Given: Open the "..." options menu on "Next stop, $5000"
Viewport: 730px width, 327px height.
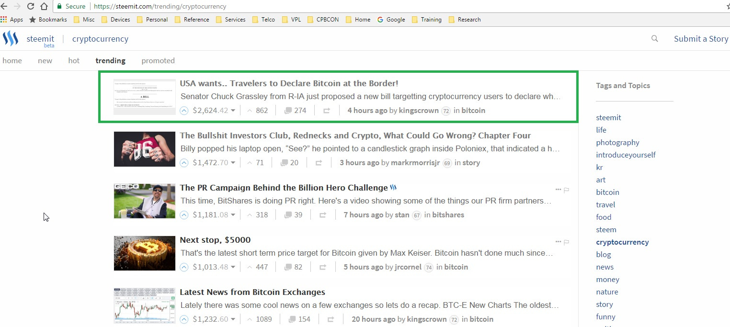Looking at the screenshot, I should pyautogui.click(x=558, y=242).
